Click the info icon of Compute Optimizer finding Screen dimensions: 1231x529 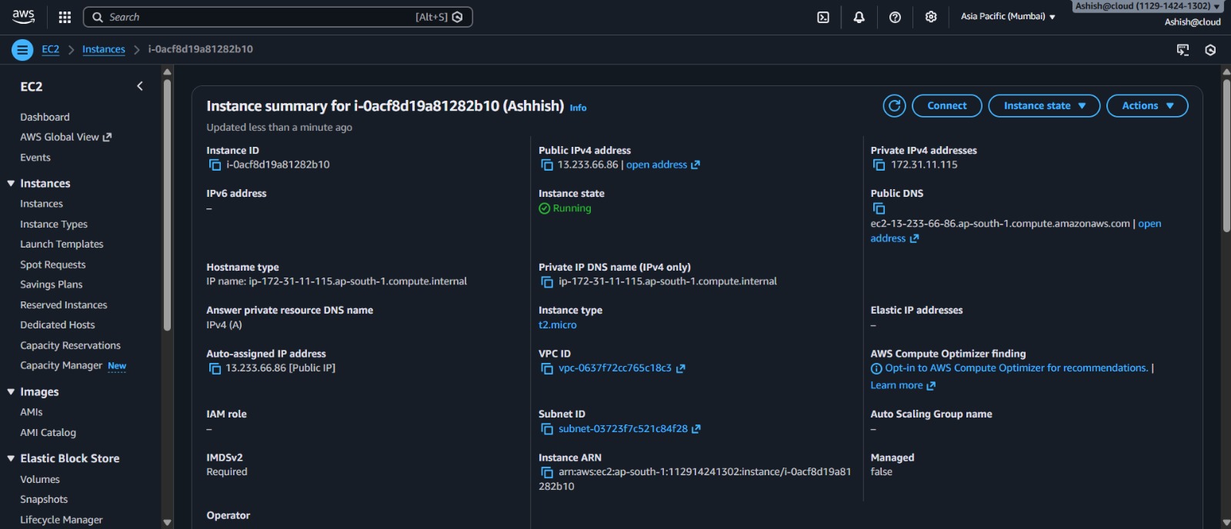[876, 368]
